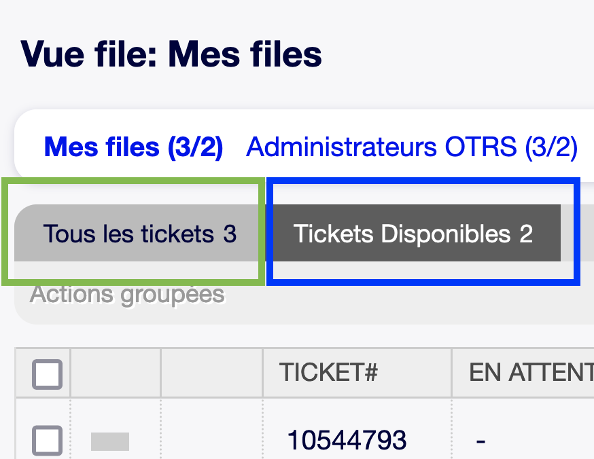Click the empty header cell left of TICKET#
The height and width of the screenshot is (459, 594).
(x=211, y=373)
